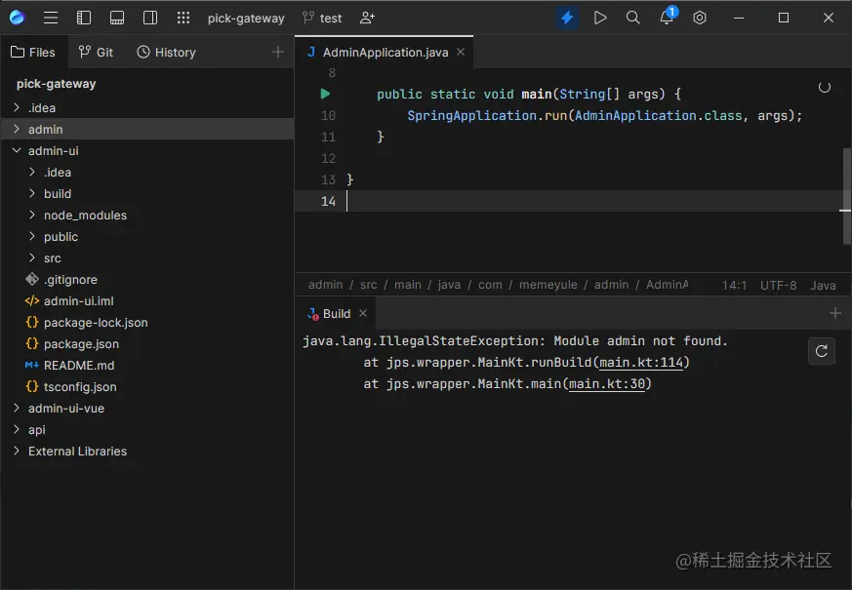The width and height of the screenshot is (852, 590).
Task: Toggle the left panel visibility
Action: (84, 18)
